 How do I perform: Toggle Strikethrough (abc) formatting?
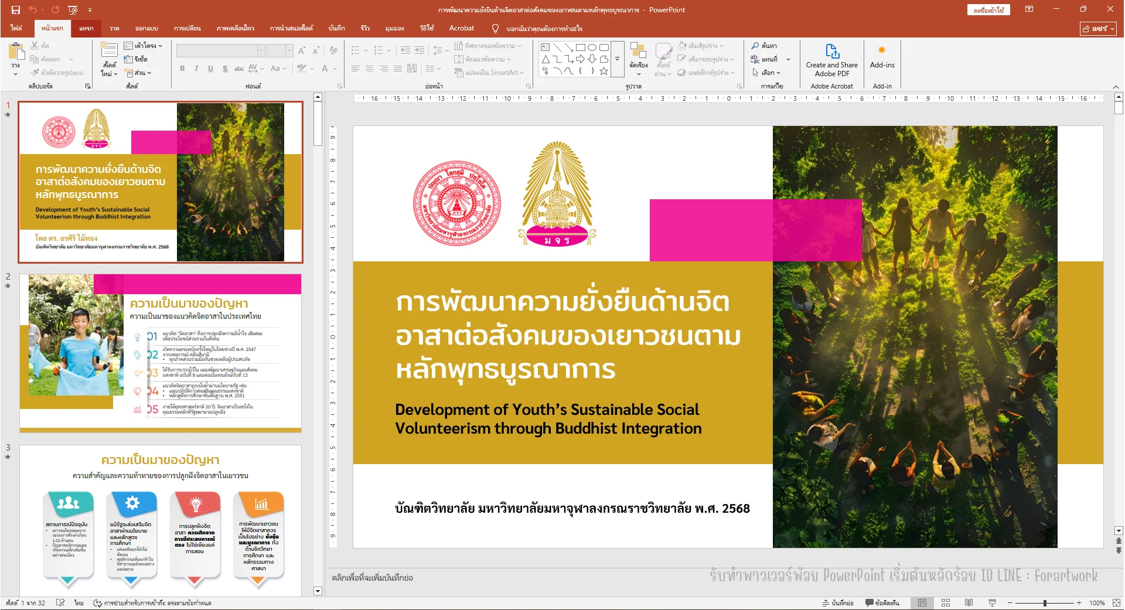click(239, 69)
